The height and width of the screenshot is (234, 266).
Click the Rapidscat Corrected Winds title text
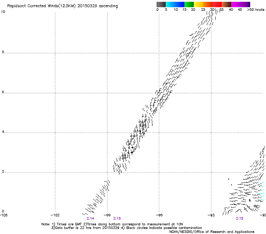[63, 6]
